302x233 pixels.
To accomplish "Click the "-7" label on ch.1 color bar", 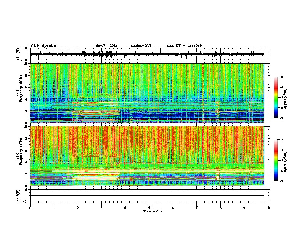I will click(281, 118).
